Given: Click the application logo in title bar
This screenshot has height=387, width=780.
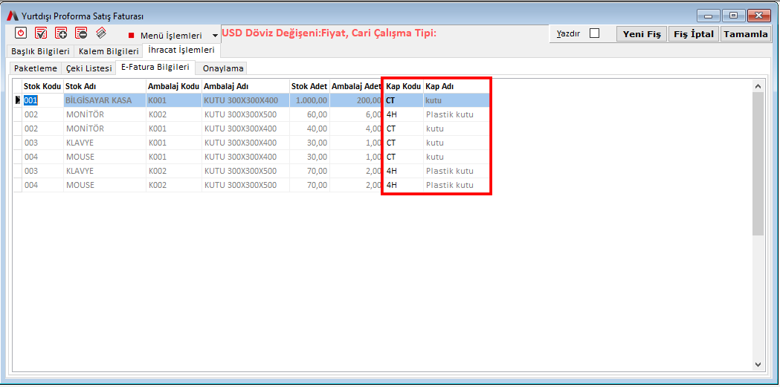Looking at the screenshot, I should (13, 16).
